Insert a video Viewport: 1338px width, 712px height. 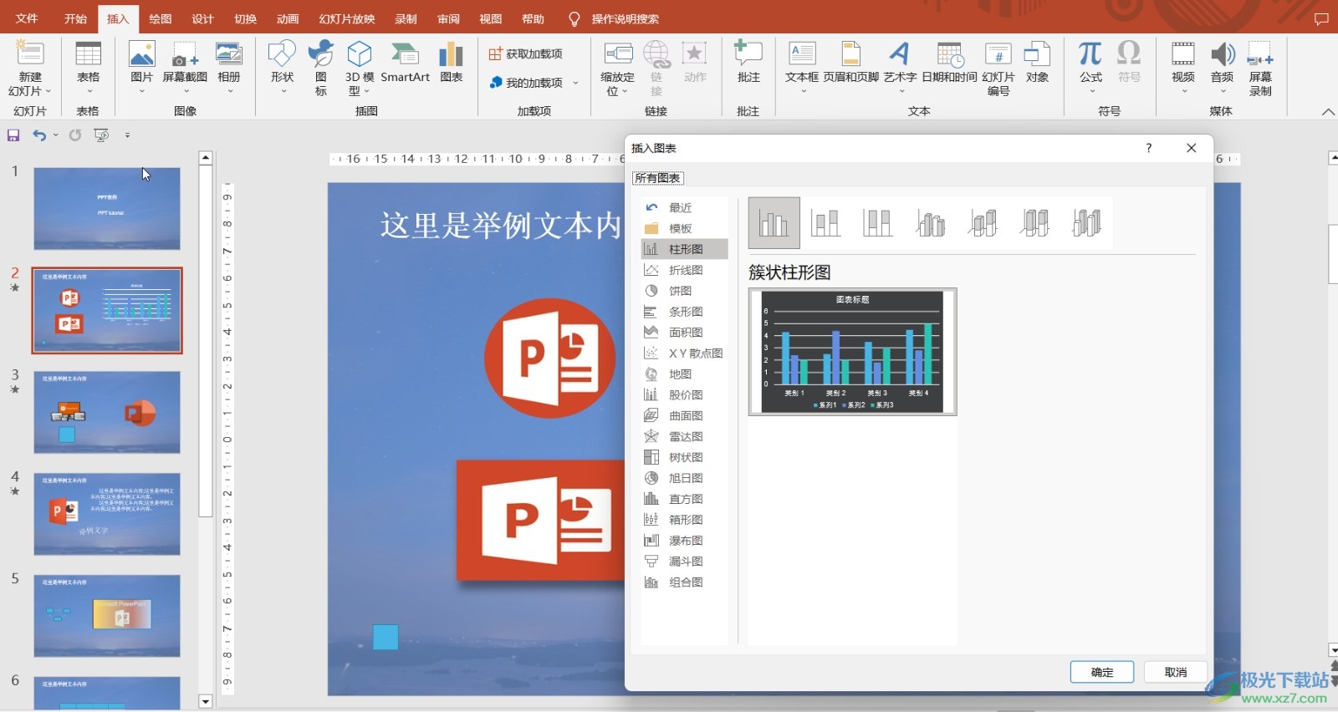pyautogui.click(x=1182, y=67)
